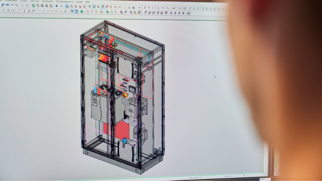Open the Fenster menu
The image size is (322, 181).
click(79, 2)
